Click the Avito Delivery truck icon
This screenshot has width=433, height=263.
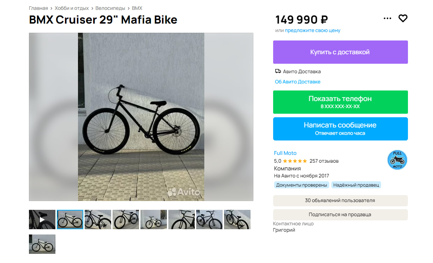(x=278, y=71)
